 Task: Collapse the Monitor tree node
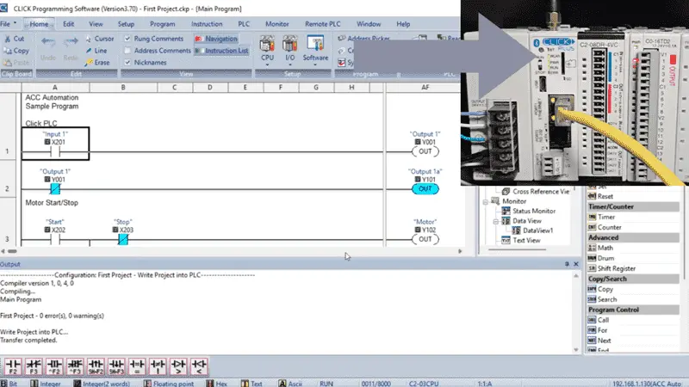486,201
